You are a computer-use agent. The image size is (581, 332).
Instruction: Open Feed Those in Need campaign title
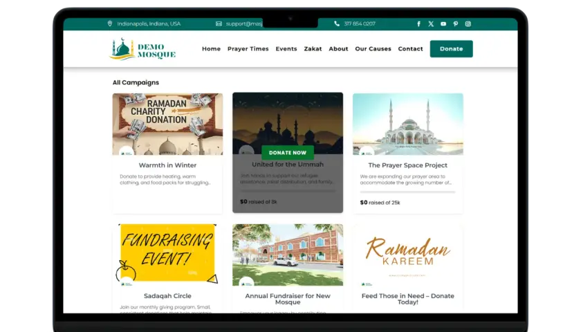pos(407,299)
